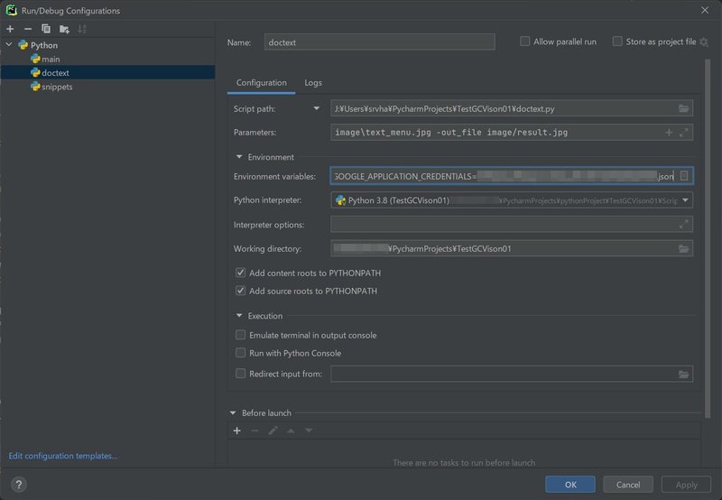Edit environment variables list

684,176
